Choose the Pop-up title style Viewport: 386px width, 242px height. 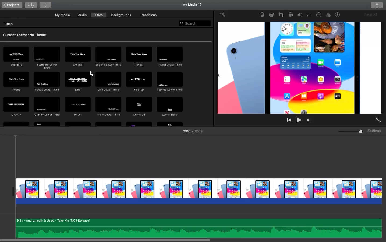(139, 80)
